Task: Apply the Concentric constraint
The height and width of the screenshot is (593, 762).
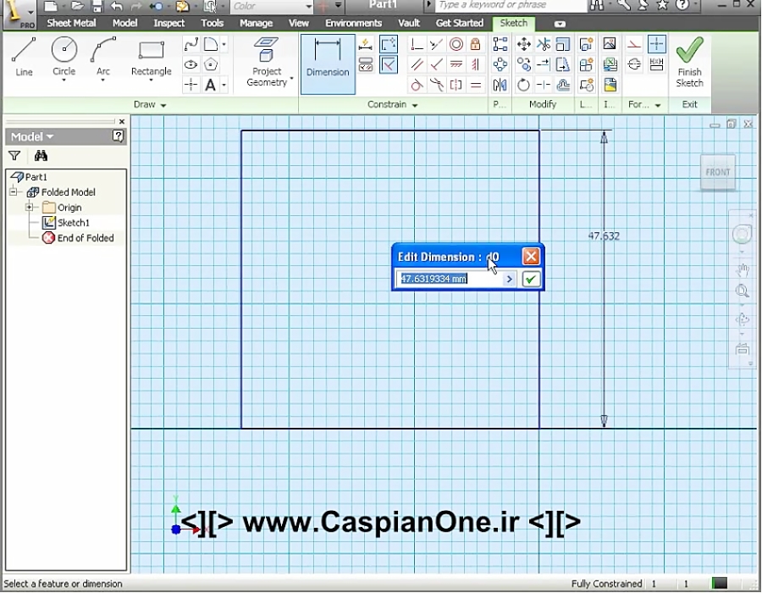Action: (x=456, y=44)
